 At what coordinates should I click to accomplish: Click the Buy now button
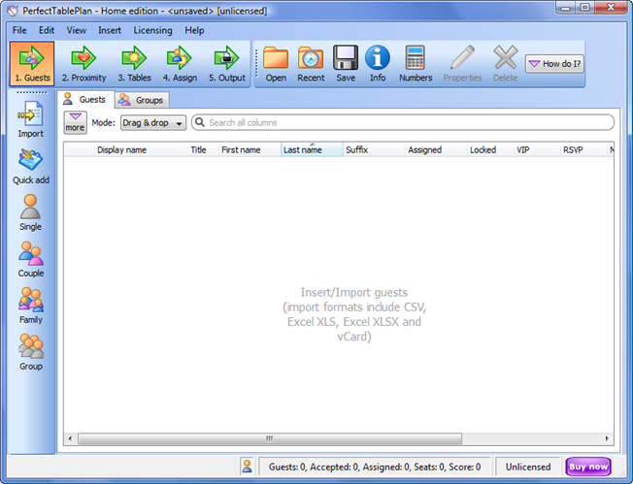(589, 467)
